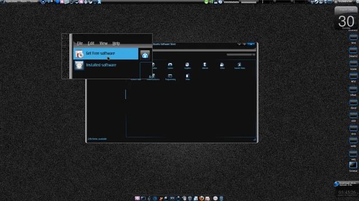Launch Firefox from the bottom dock

201,198
